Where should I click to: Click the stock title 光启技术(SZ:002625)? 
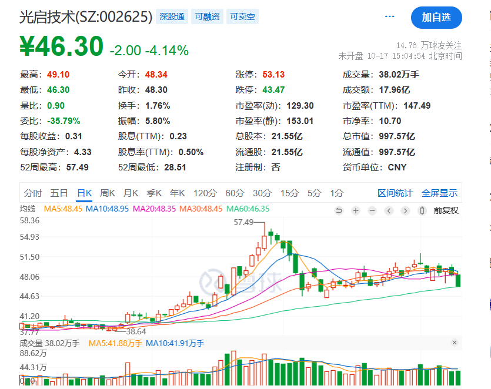86,16
